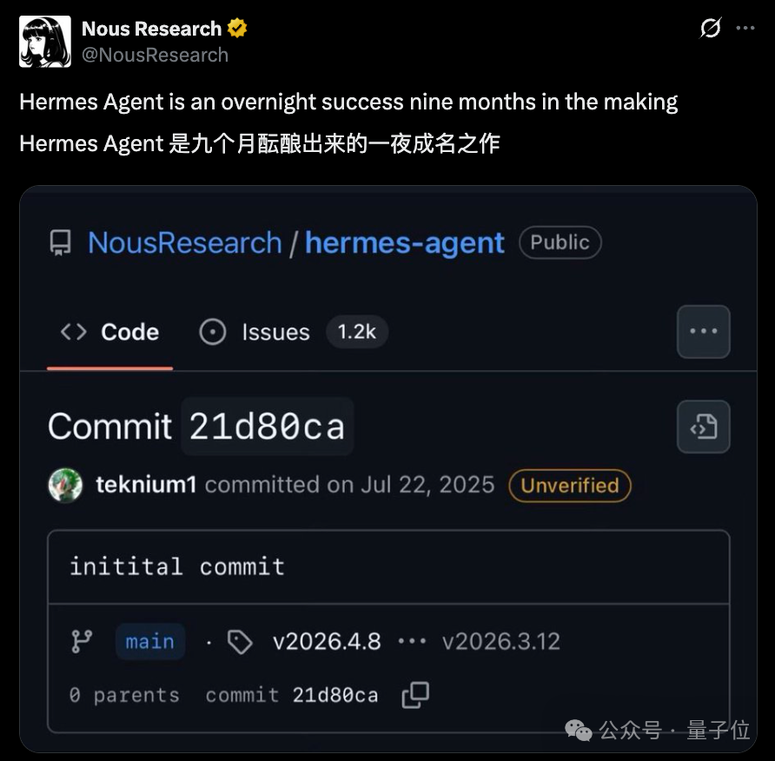This screenshot has width=775, height=761.
Task: Open the v2026.4.8 tag
Action: [327, 642]
